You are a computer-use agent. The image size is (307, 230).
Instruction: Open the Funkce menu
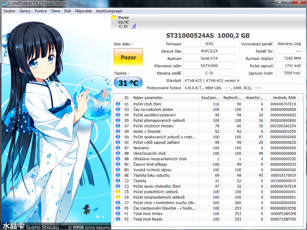[x=41, y=11]
